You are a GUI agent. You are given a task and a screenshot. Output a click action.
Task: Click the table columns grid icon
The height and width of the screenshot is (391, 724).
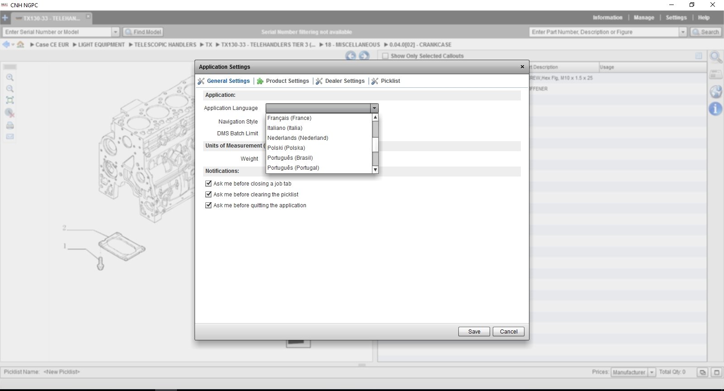[x=699, y=56]
